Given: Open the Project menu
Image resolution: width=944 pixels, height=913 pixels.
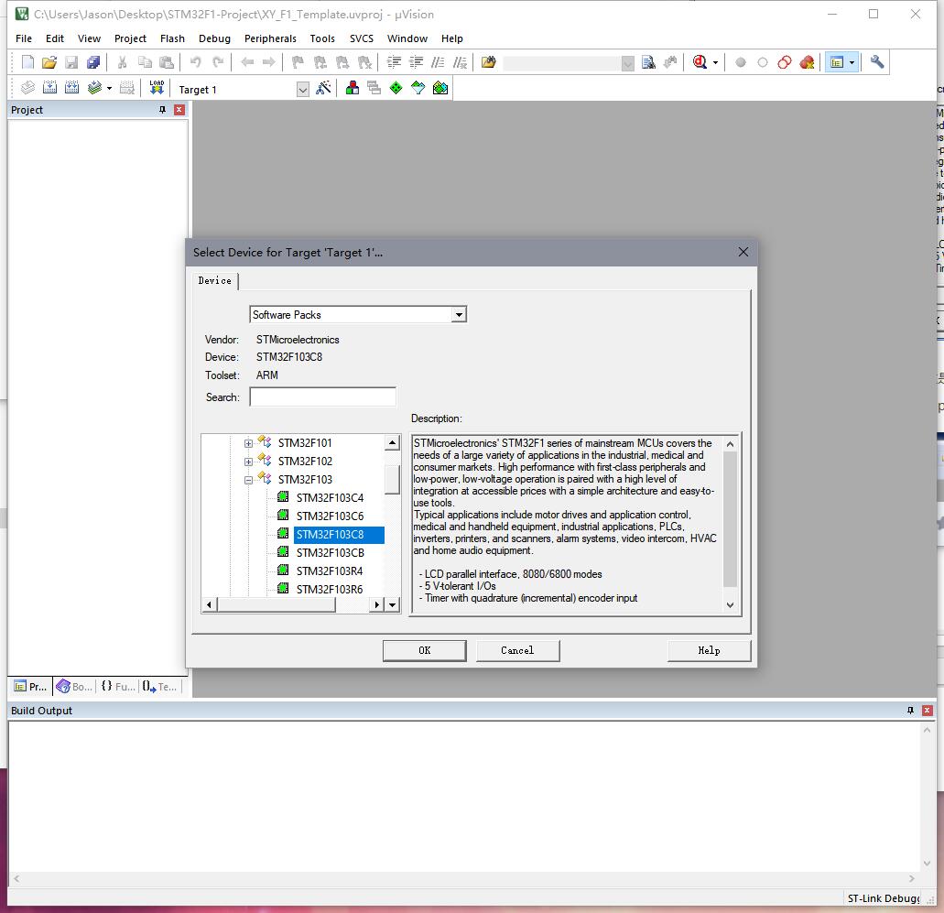Looking at the screenshot, I should [x=130, y=38].
